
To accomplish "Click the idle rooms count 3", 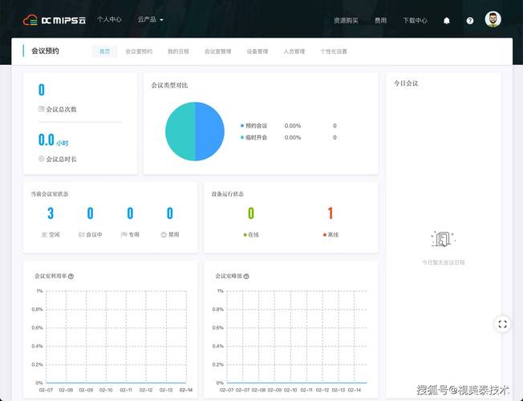I will [x=51, y=213].
